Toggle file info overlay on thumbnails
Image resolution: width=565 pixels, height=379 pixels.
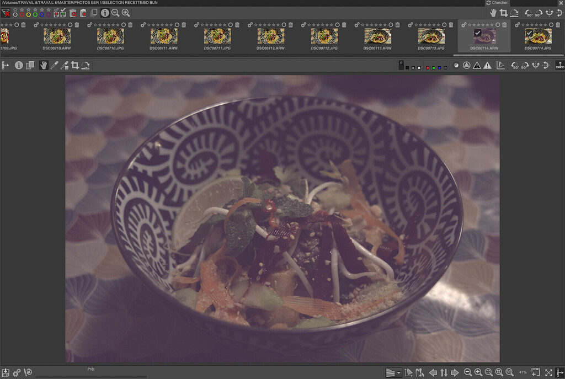[x=105, y=13]
